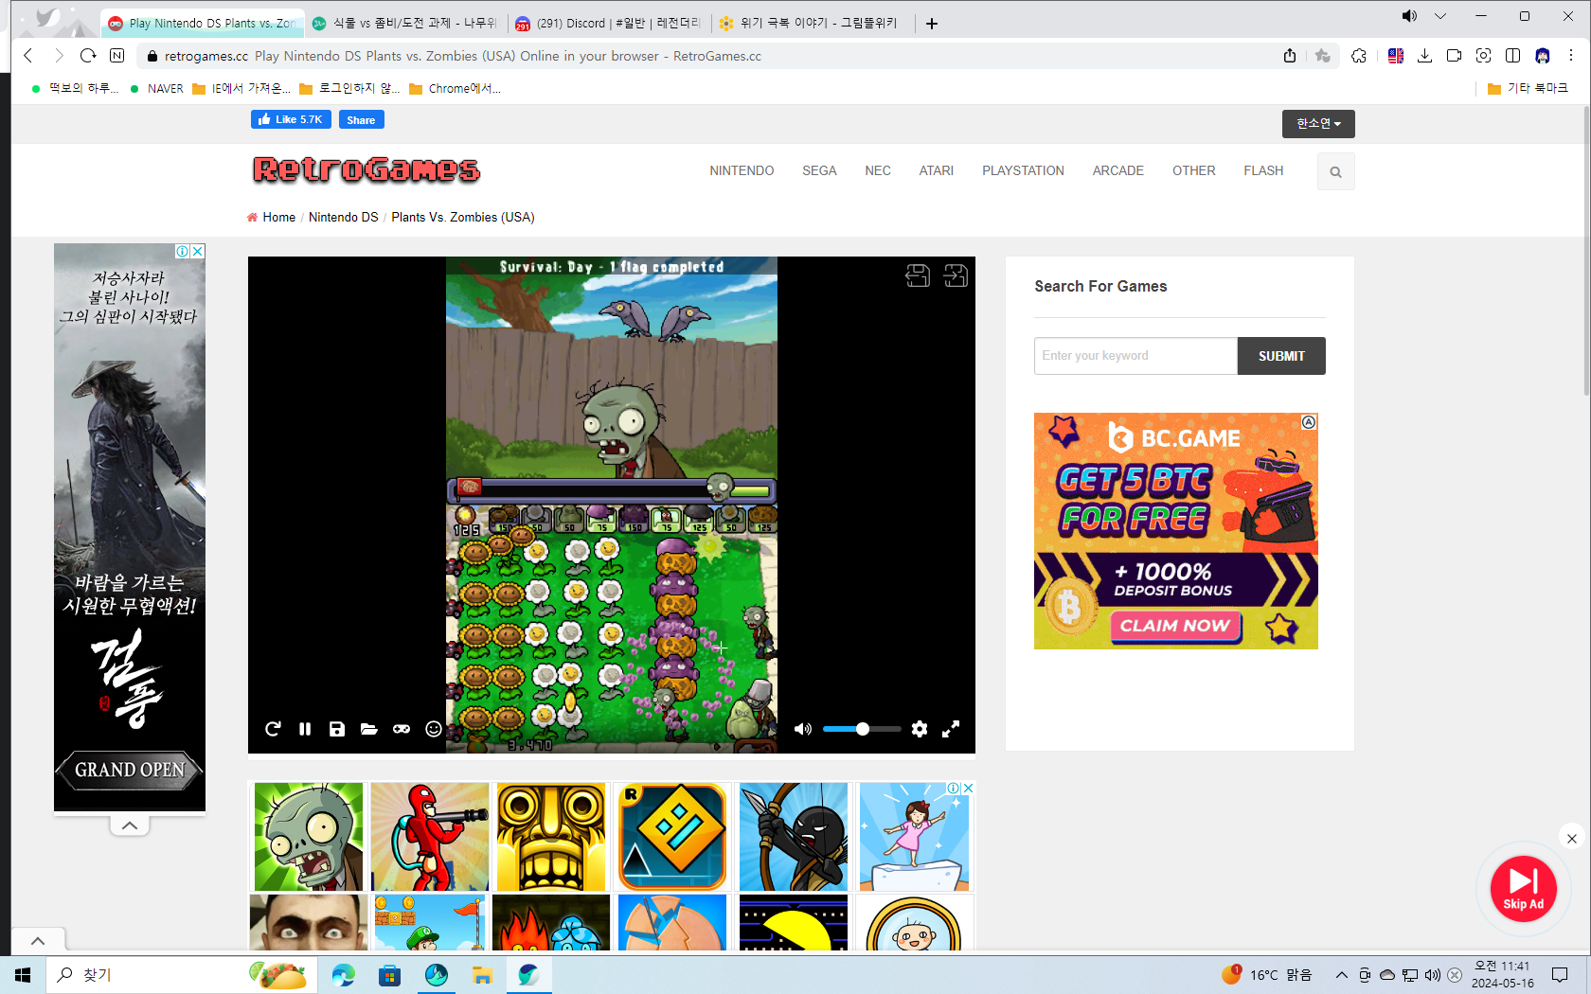This screenshot has width=1591, height=994.
Task: Open the 한소연 user dropdown
Action: pyautogui.click(x=1318, y=124)
